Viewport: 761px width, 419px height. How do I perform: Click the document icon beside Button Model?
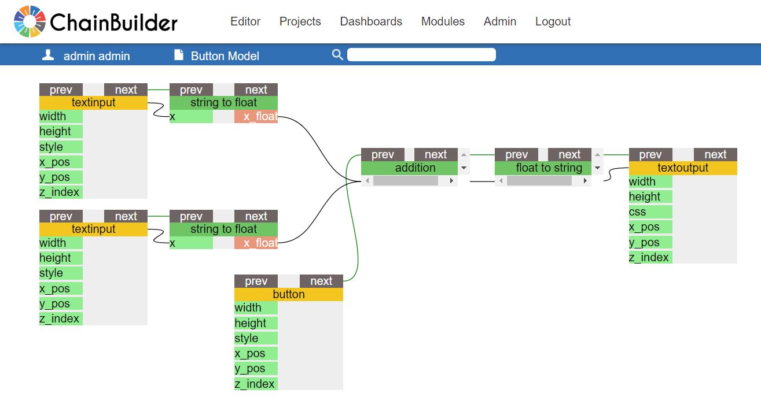pos(179,55)
